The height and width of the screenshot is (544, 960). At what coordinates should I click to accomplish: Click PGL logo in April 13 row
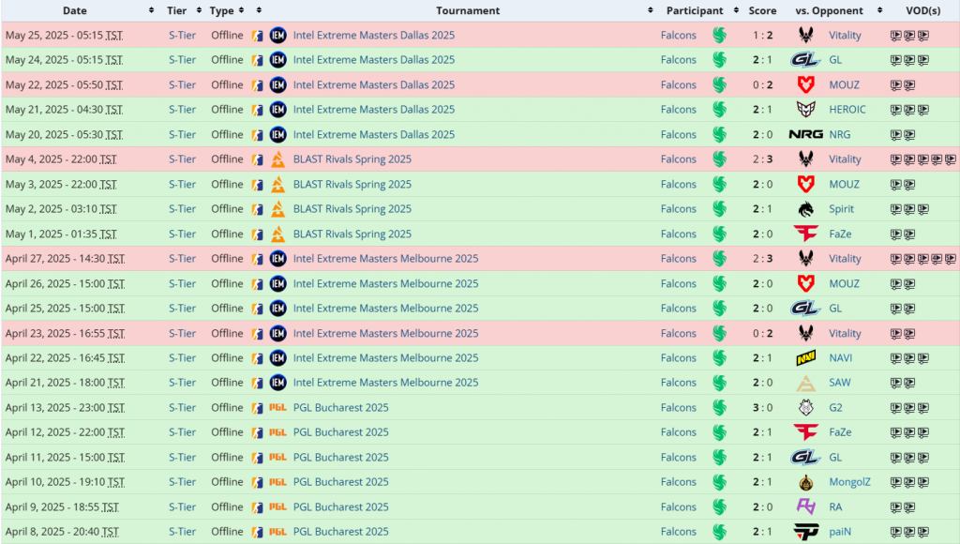(x=277, y=407)
